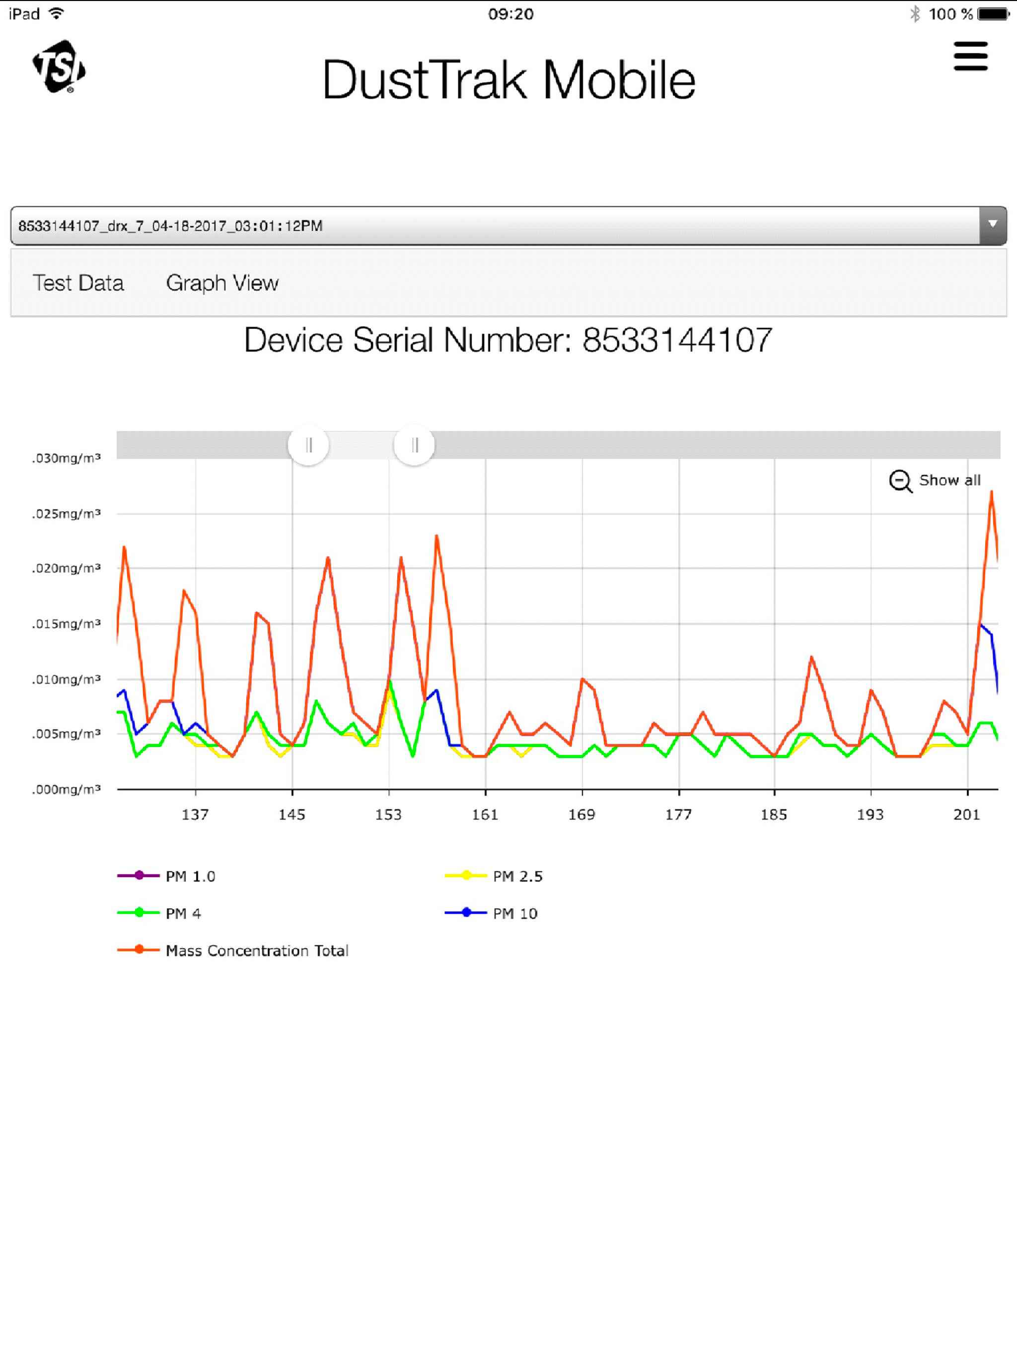Click the battery status icon
1017x1357 pixels.
coord(994,13)
